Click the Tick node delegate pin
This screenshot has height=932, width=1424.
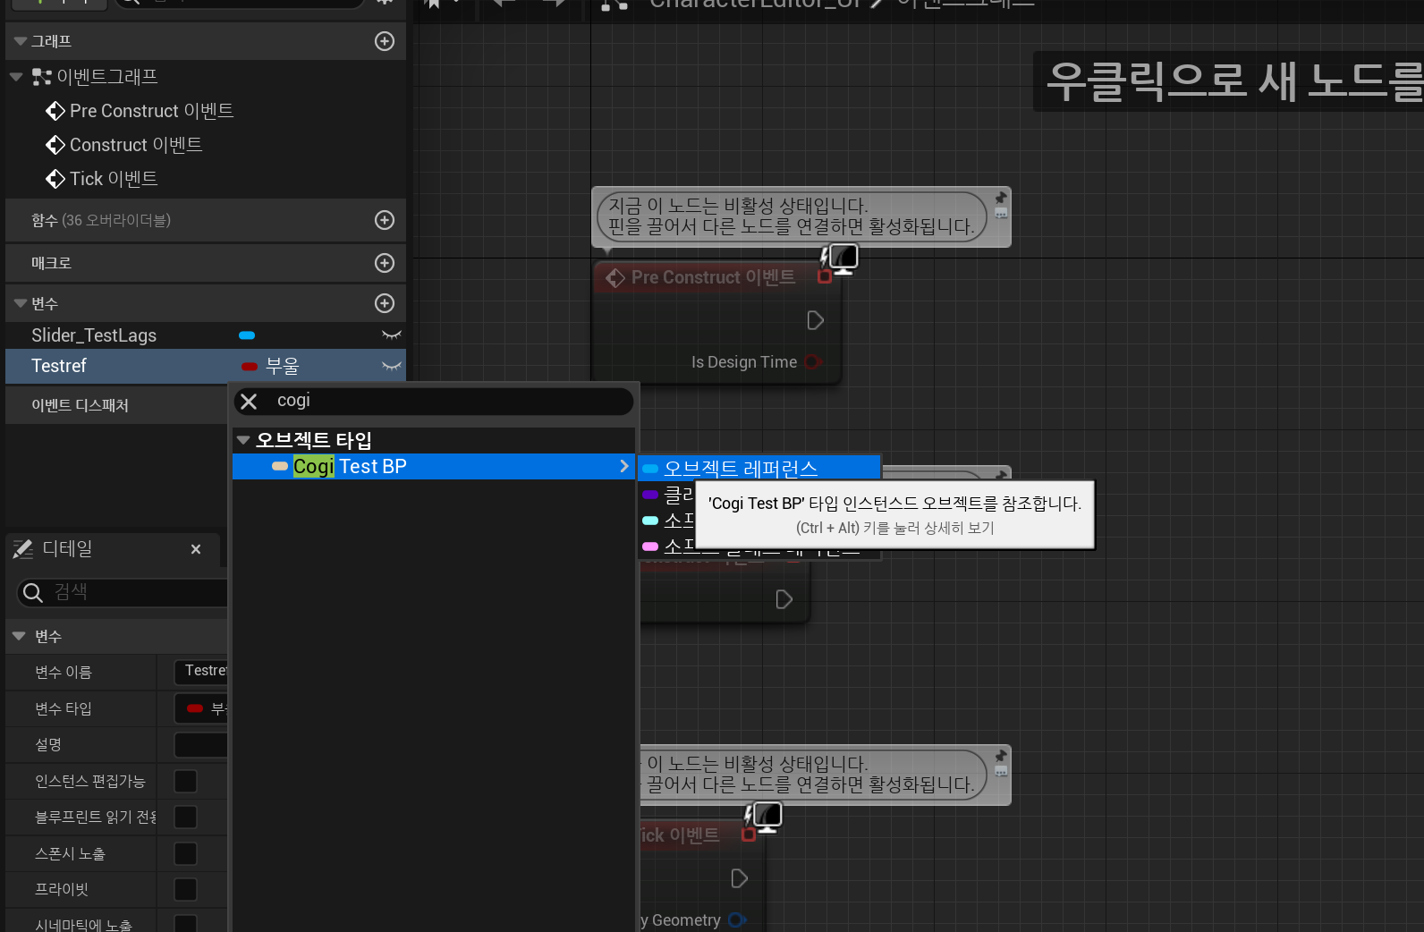point(749,835)
